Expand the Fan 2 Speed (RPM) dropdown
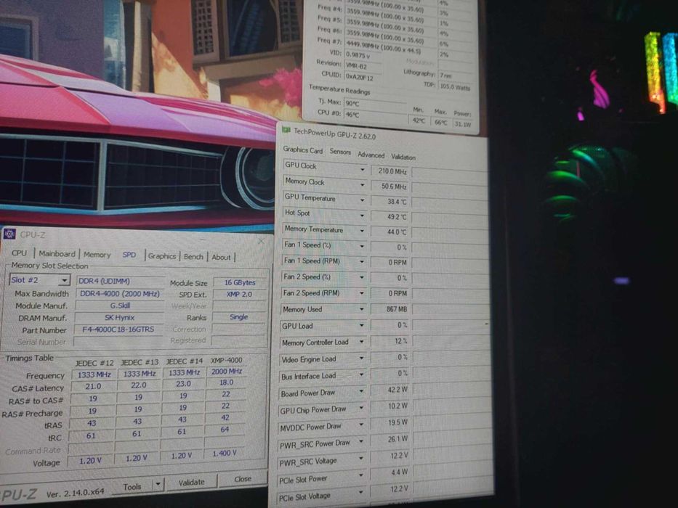Image resolution: width=678 pixels, height=508 pixels. 363,293
